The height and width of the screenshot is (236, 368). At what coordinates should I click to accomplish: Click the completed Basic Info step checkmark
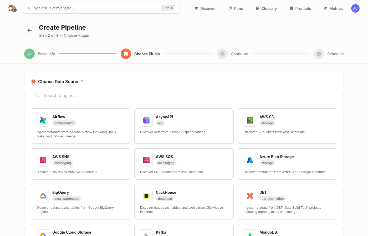pos(29,54)
